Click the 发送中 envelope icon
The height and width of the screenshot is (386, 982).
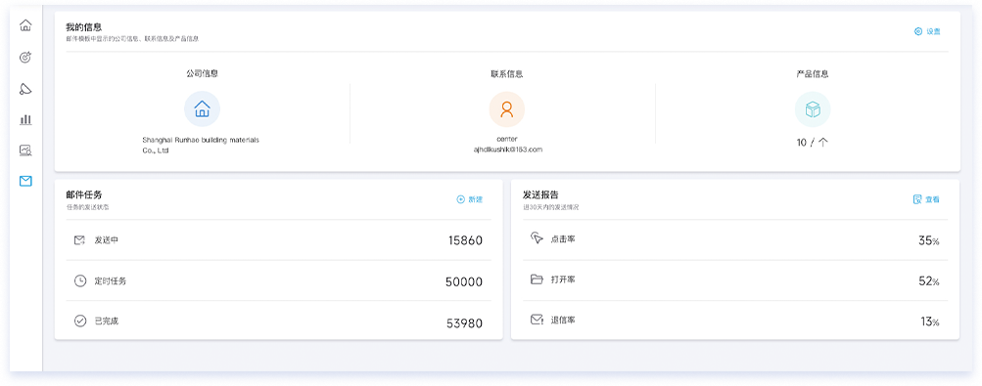(79, 239)
